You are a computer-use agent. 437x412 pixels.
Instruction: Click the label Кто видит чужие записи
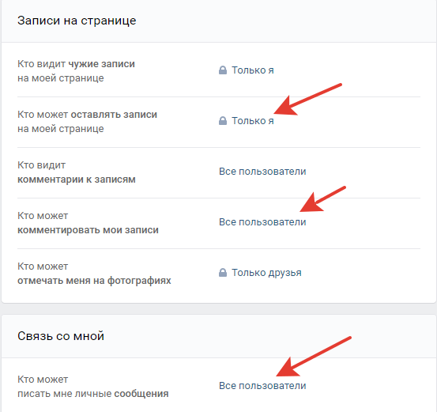coord(76,71)
